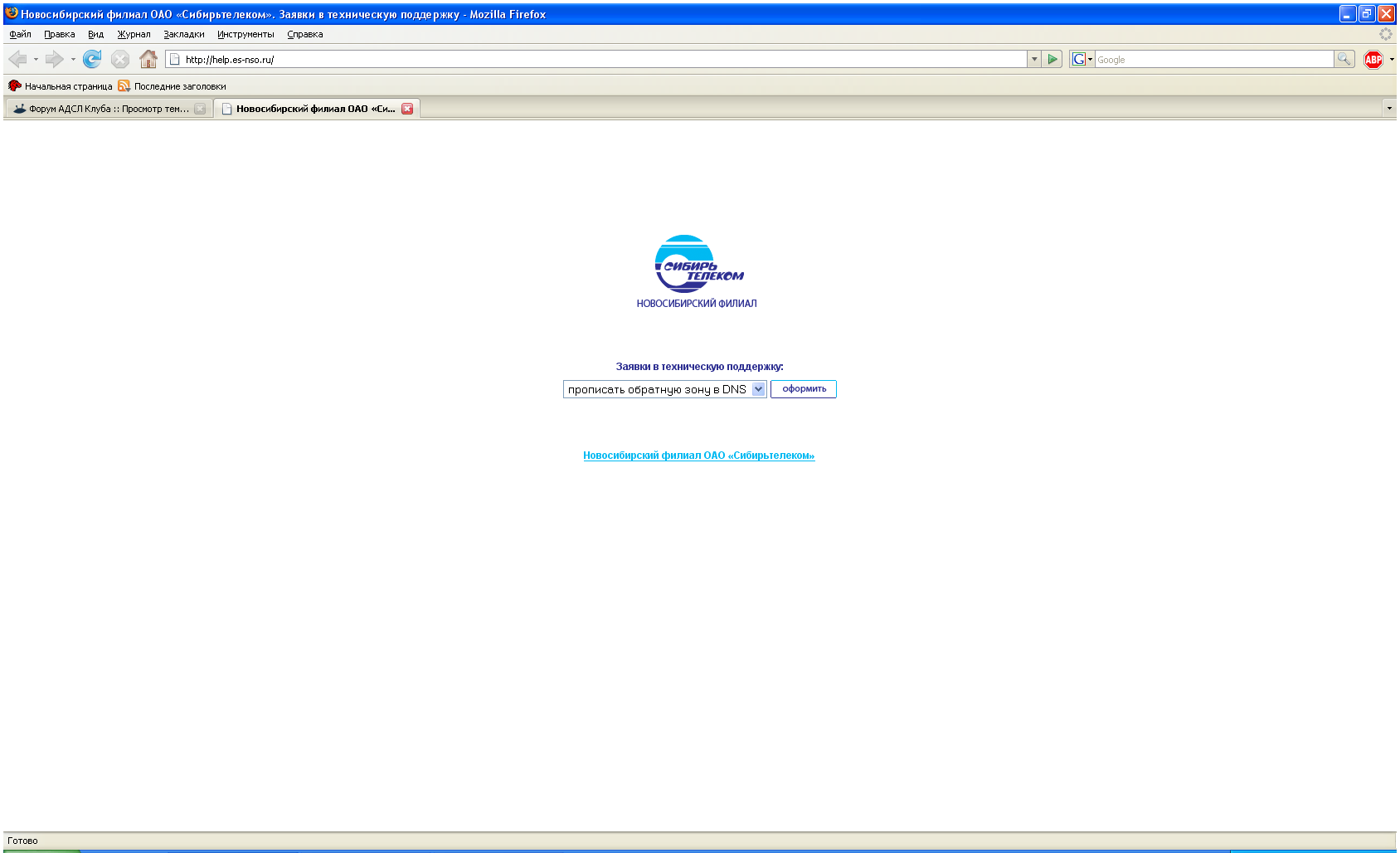The height and width of the screenshot is (853, 1400).
Task: Expand the list all tabs arrow
Action: (x=1389, y=109)
